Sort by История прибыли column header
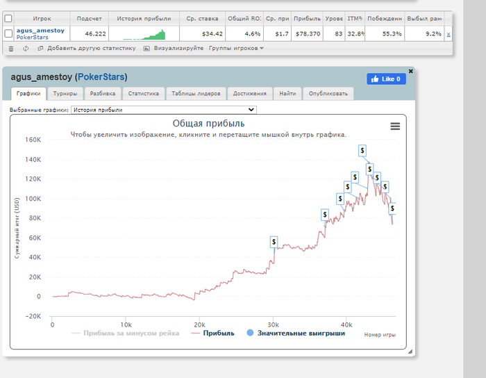 coord(144,19)
